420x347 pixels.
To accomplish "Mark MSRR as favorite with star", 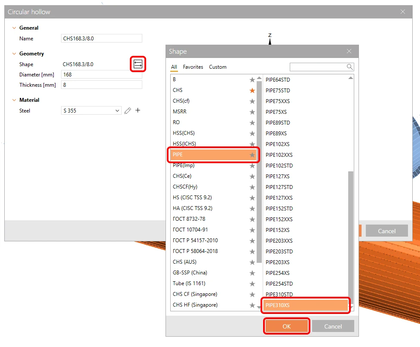I will (252, 112).
